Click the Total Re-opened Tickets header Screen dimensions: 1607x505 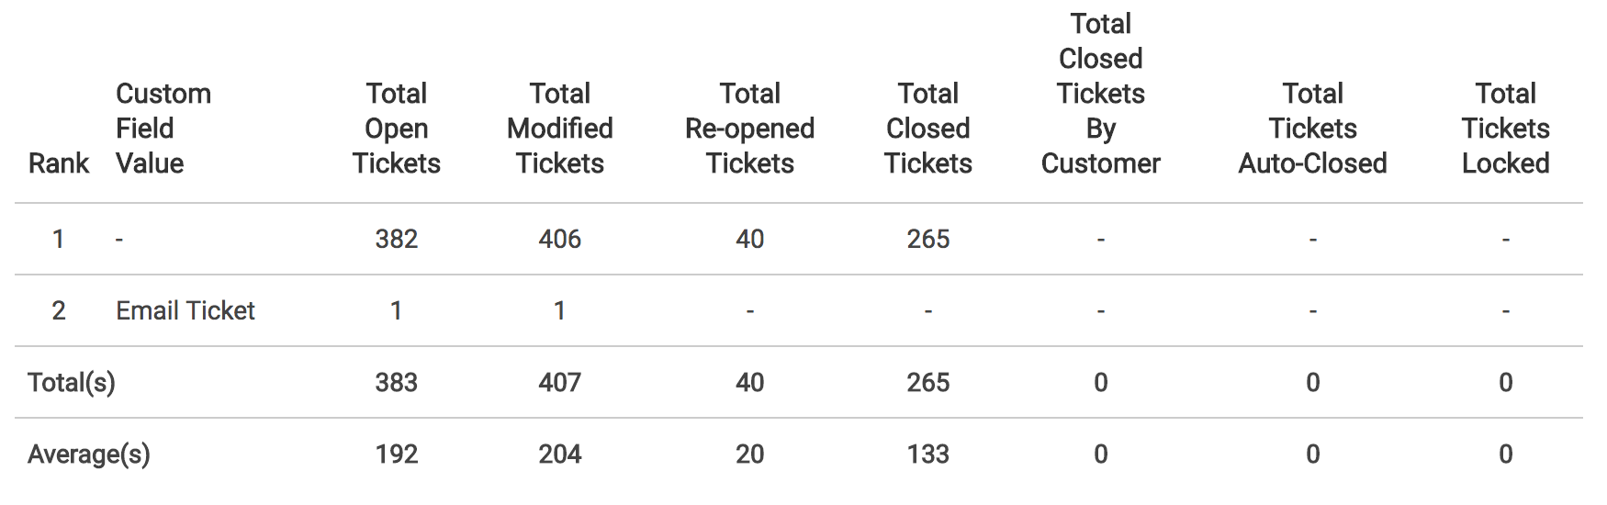pyautogui.click(x=749, y=129)
